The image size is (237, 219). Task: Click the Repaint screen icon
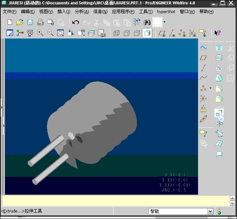(x=10, y=33)
